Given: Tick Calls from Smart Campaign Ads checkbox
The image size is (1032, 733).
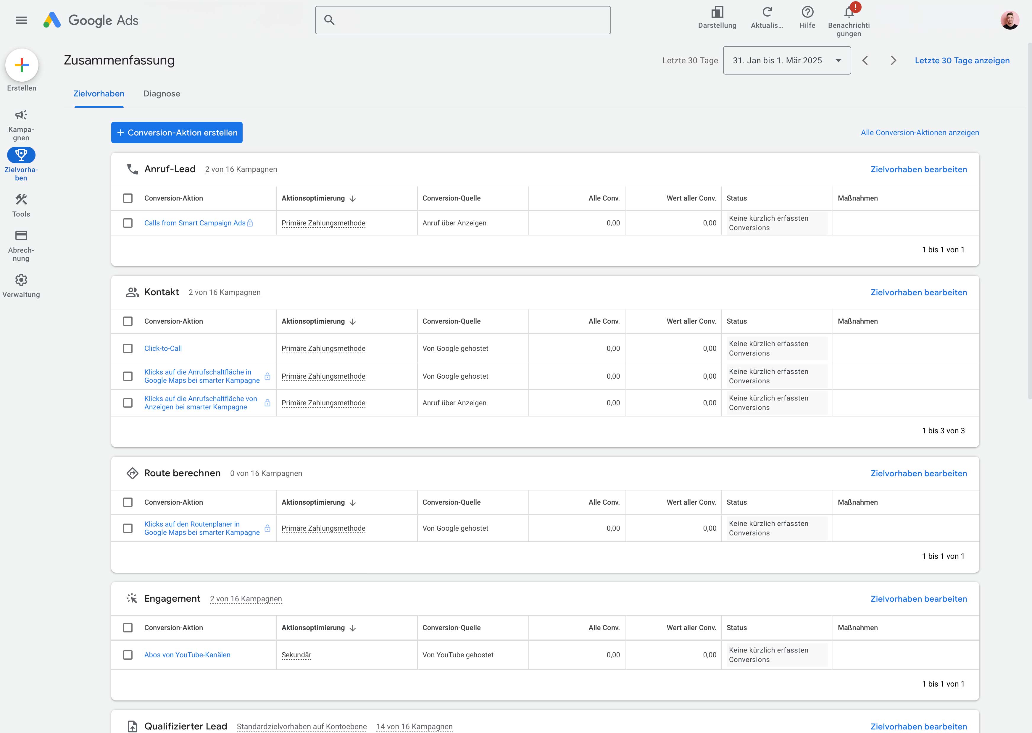Looking at the screenshot, I should [x=128, y=223].
